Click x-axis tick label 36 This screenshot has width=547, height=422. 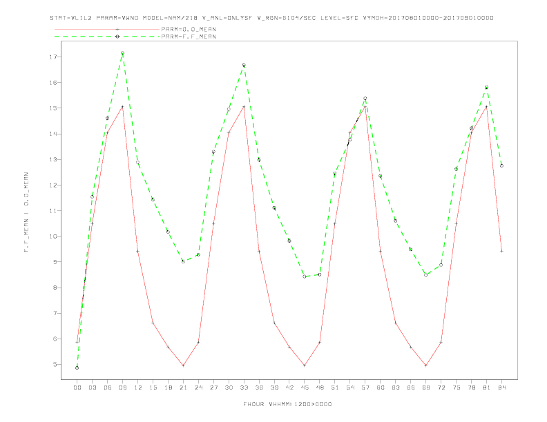(259, 388)
